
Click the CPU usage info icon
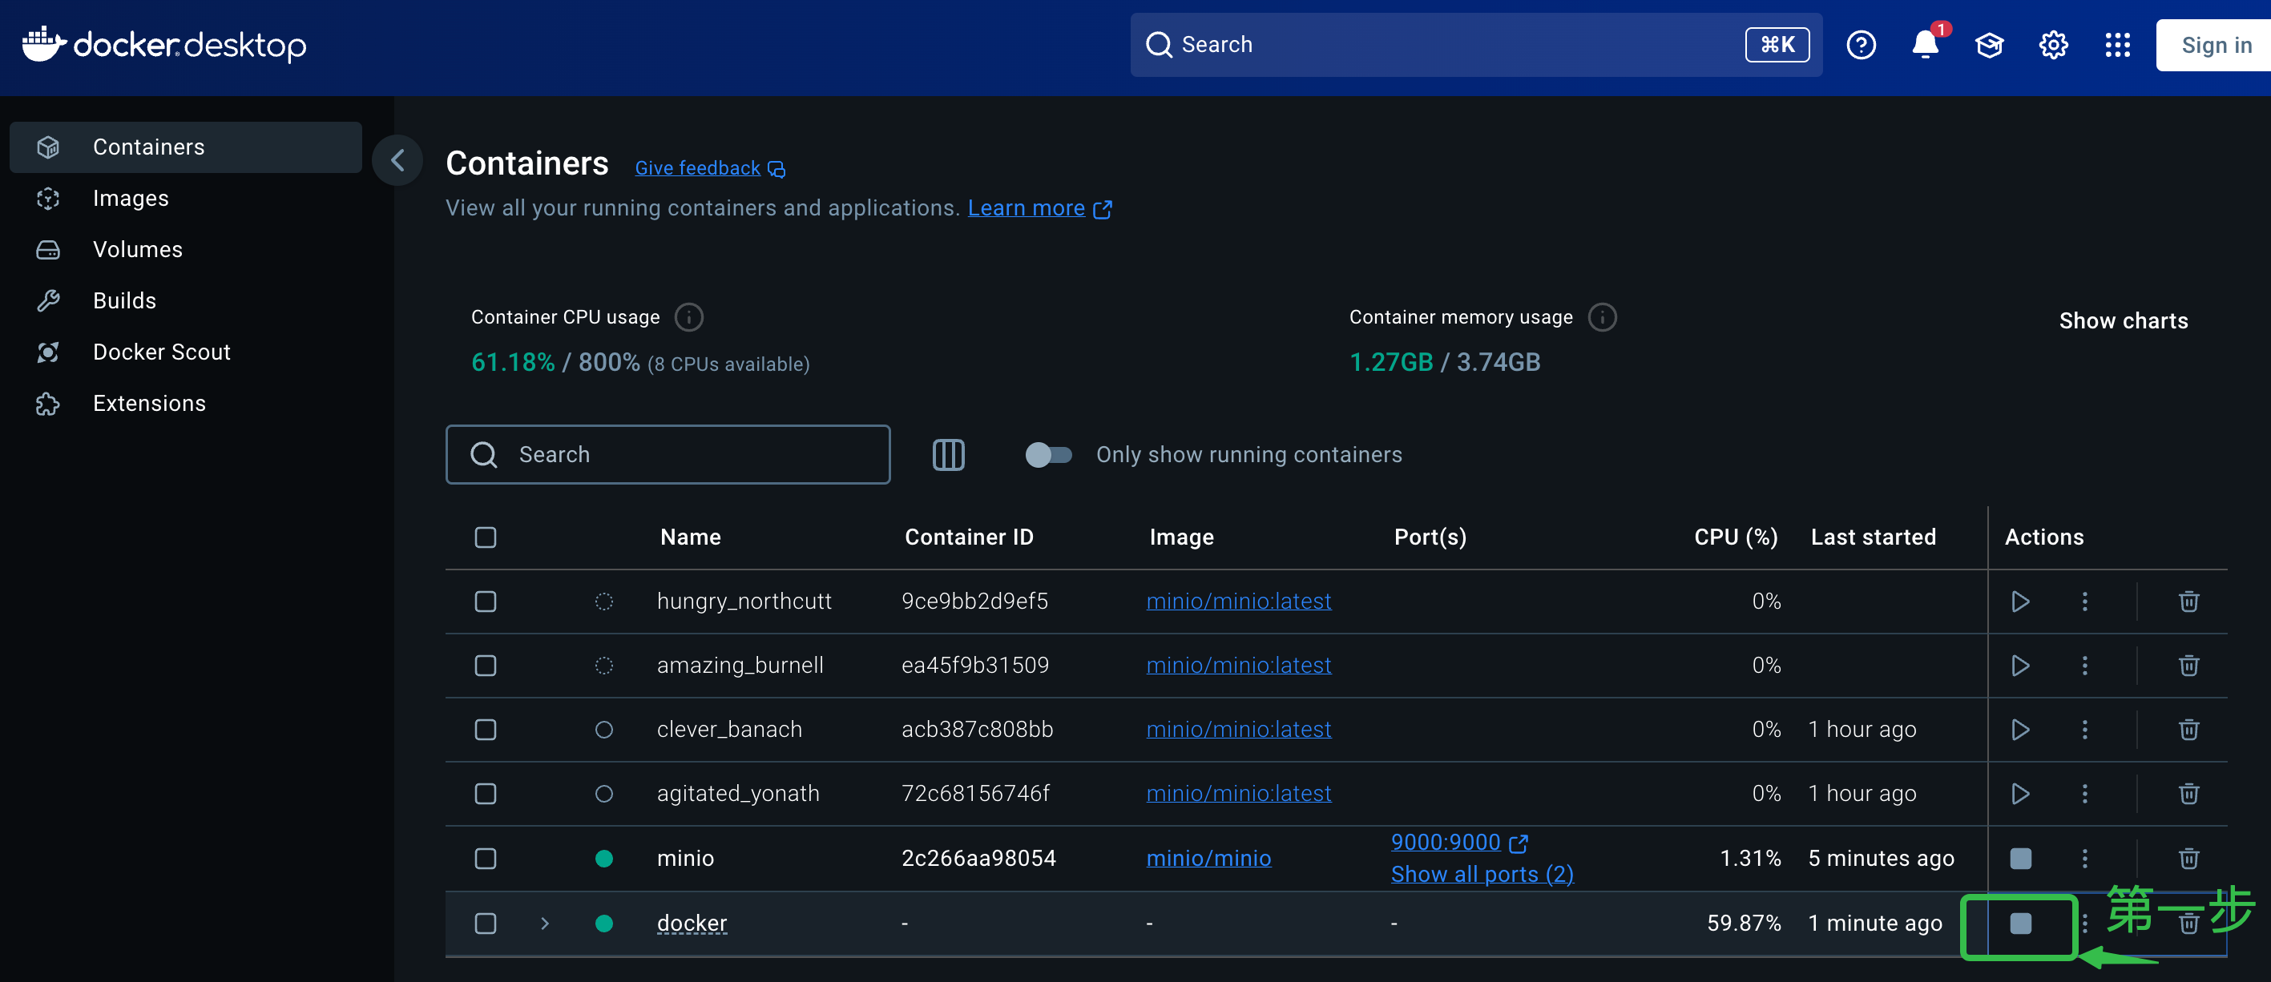coord(688,317)
